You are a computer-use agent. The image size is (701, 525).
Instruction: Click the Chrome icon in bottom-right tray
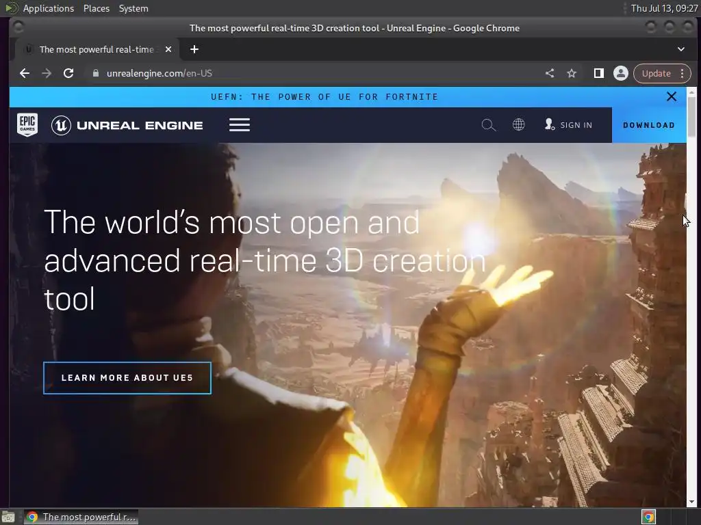[648, 517]
